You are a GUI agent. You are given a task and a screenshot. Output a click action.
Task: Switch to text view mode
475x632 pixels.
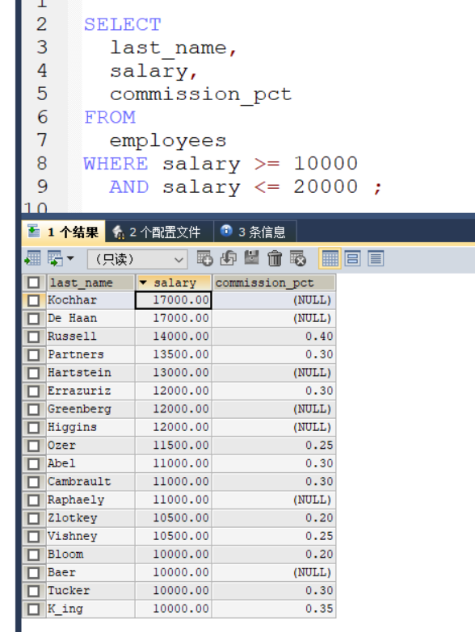[376, 258]
